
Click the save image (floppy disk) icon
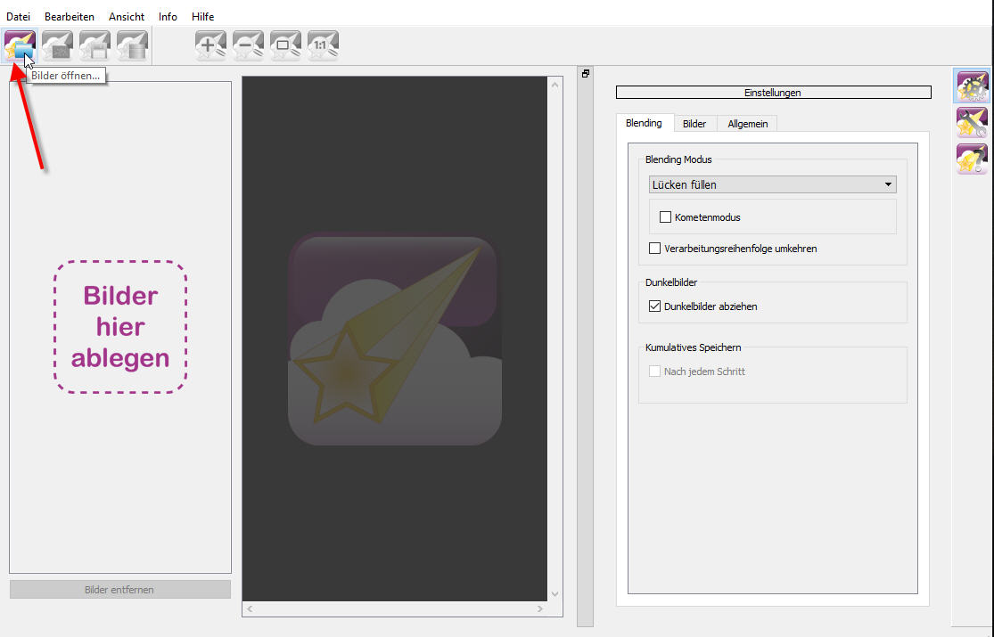(94, 45)
